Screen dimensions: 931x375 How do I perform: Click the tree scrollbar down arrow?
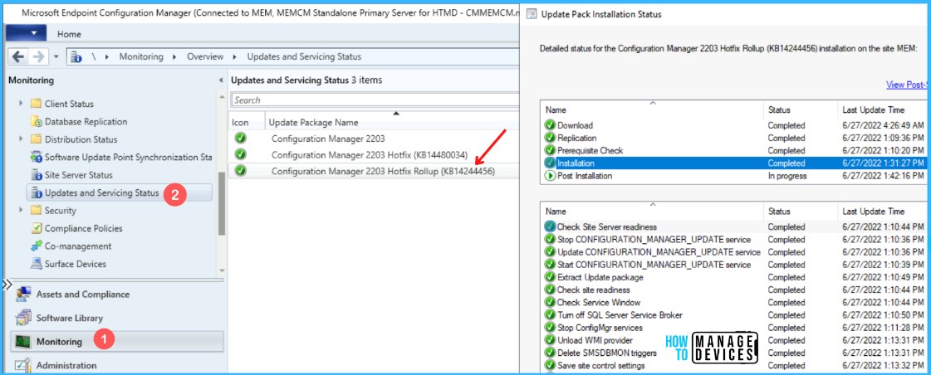[x=222, y=270]
